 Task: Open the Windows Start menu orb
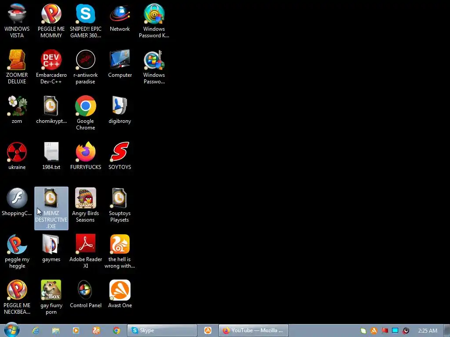click(11, 330)
